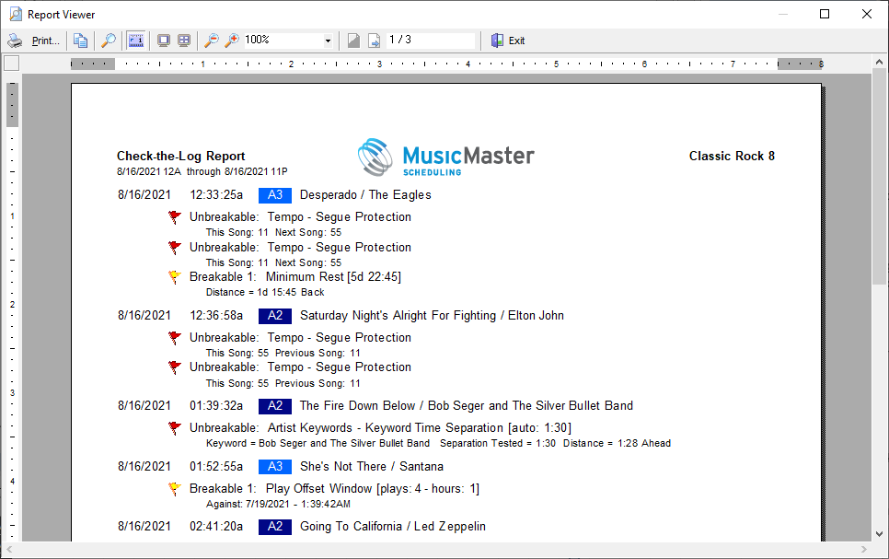Zoom in with the plus magnifier

pos(231,41)
